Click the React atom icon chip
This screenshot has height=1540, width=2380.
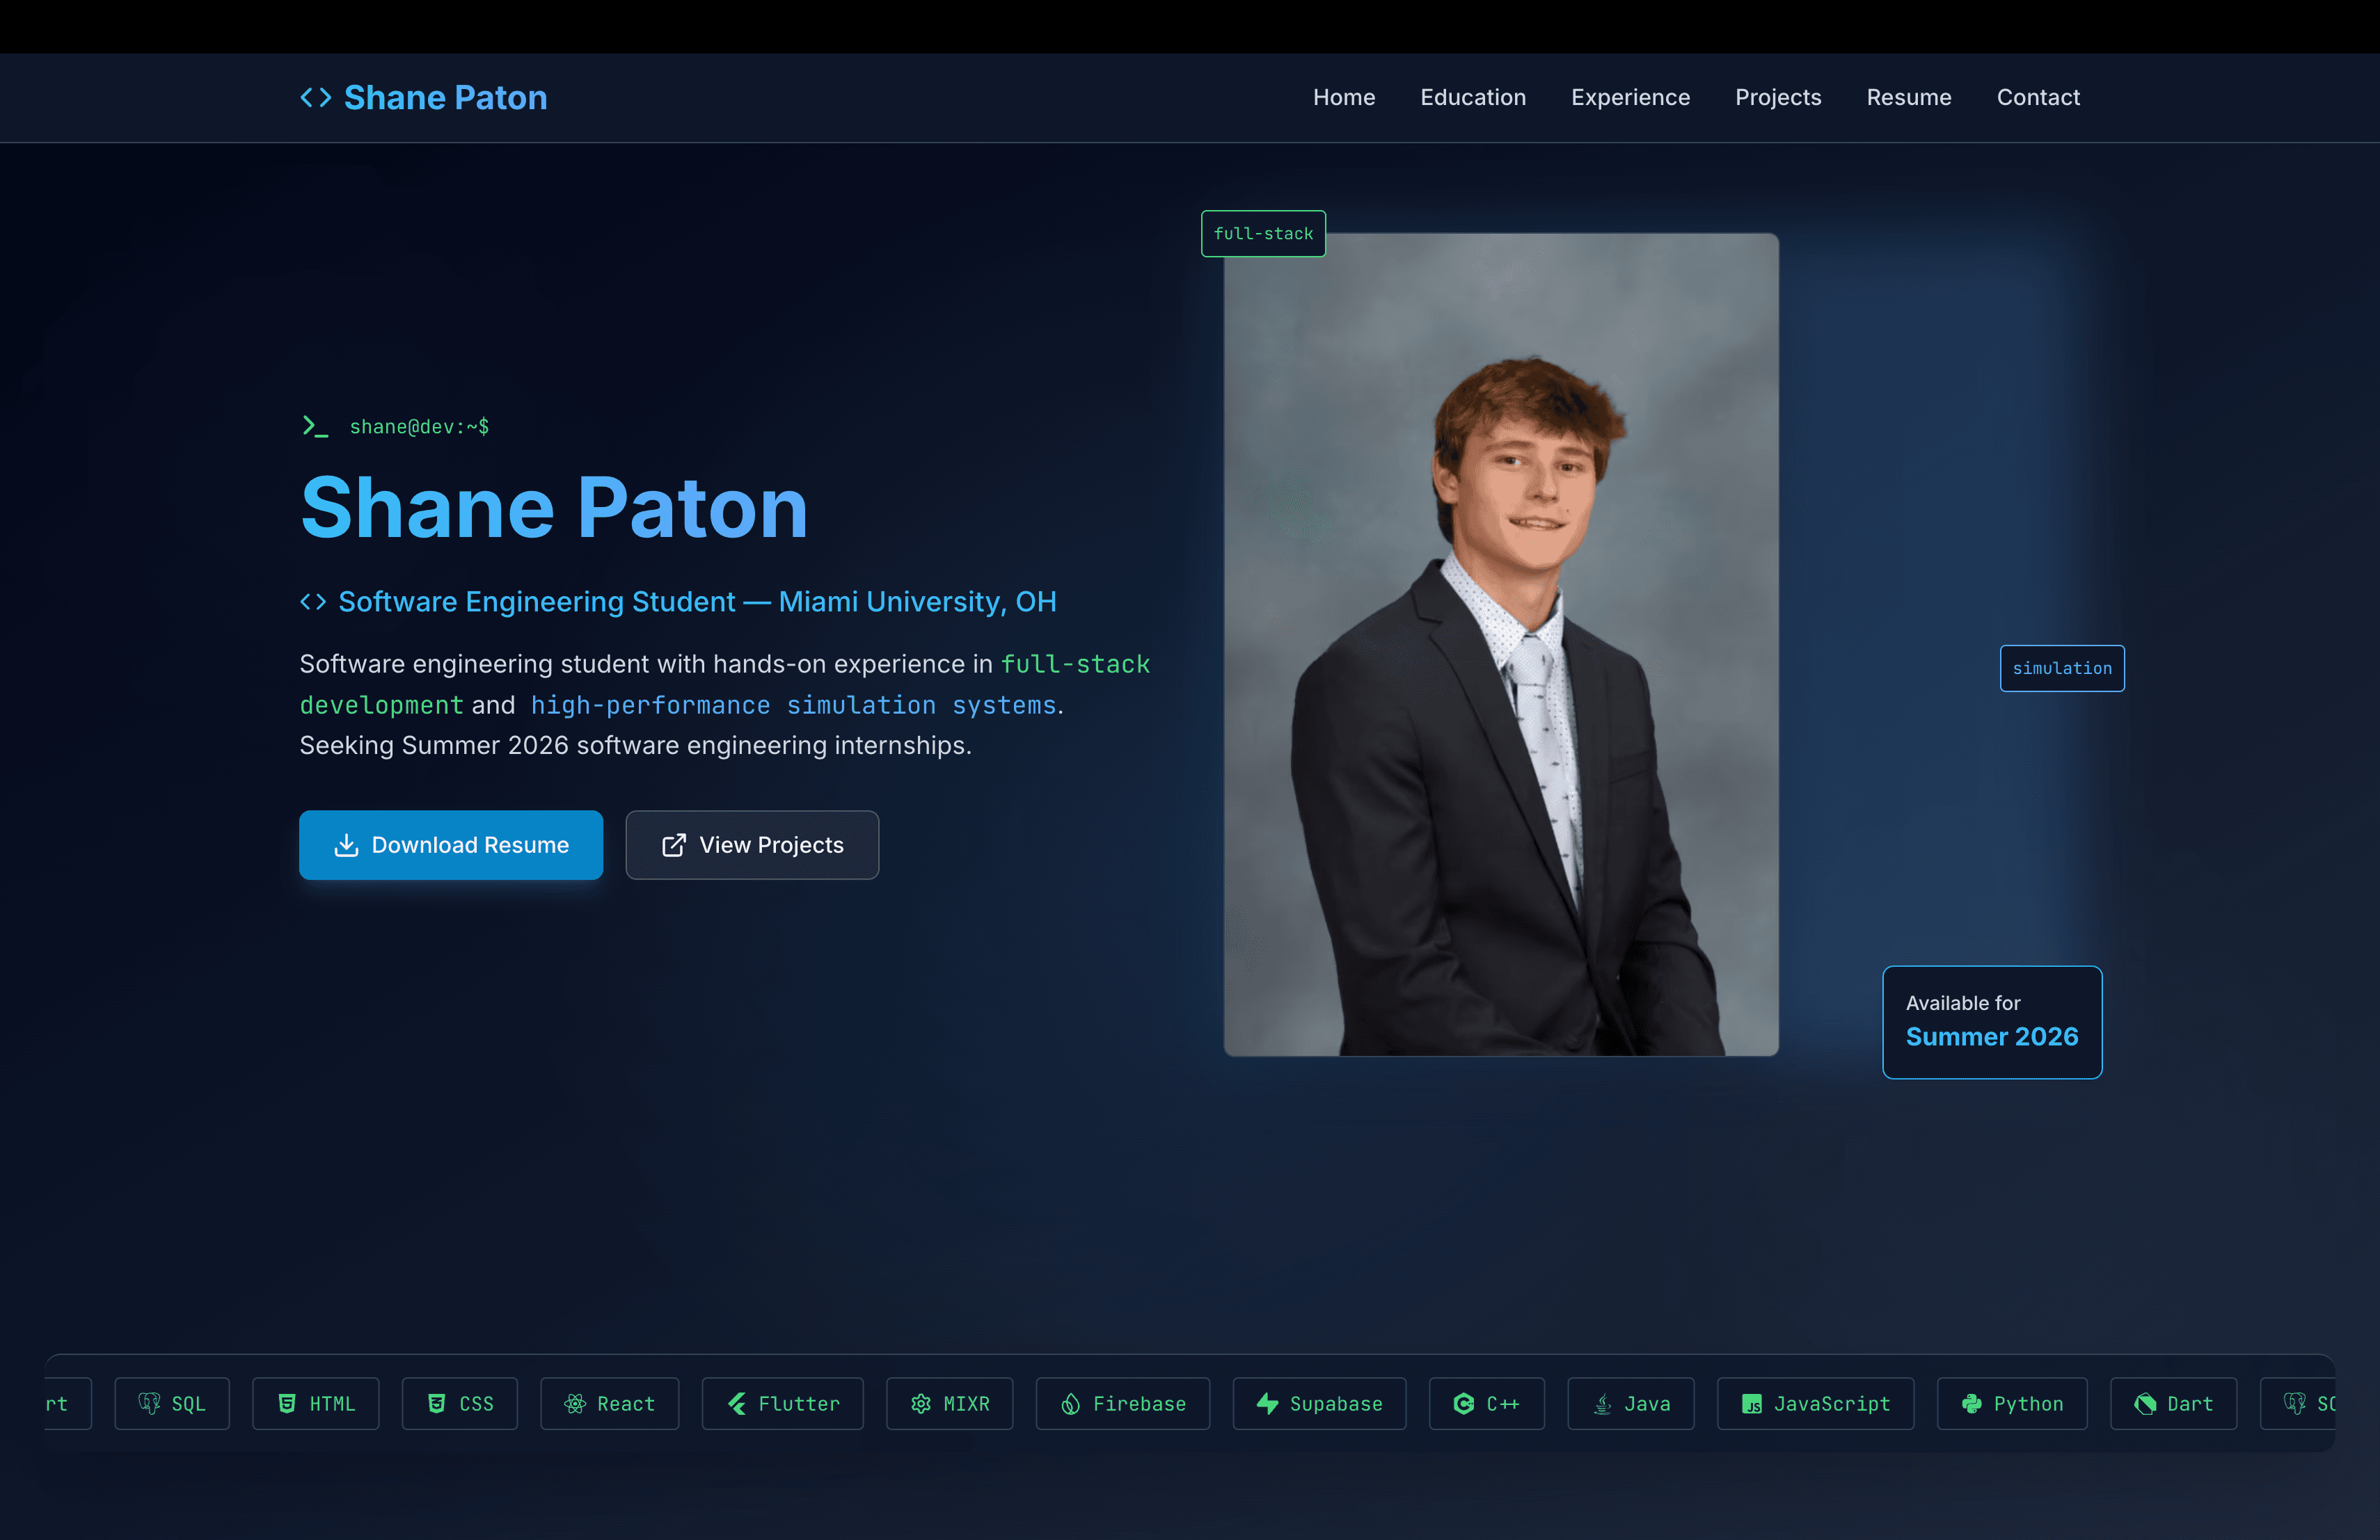point(609,1403)
